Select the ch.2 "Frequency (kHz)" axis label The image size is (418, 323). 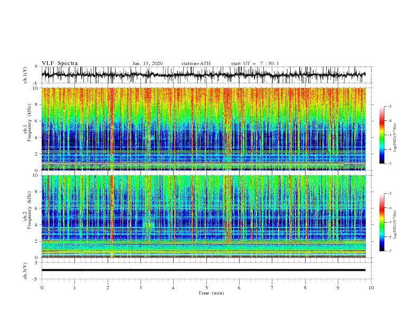[29, 210]
